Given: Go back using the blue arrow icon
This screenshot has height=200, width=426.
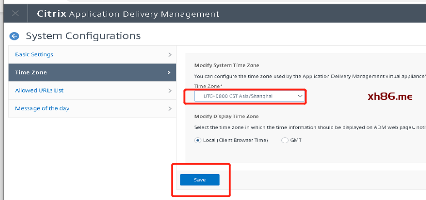Looking at the screenshot, I should click(x=14, y=36).
